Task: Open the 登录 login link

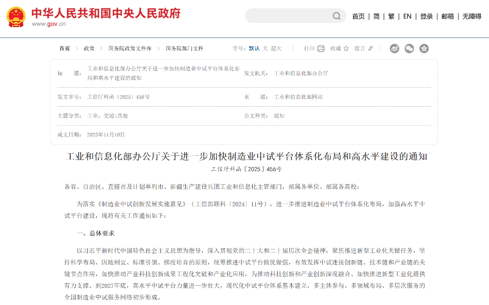Action: 427,17
